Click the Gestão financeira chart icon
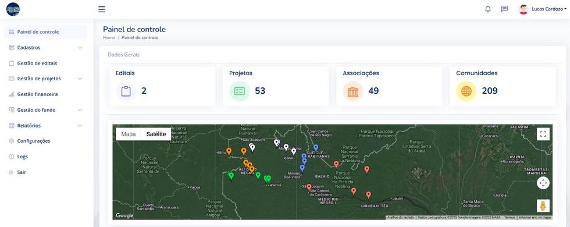Screen dimensions: 570x227 pyautogui.click(x=11, y=94)
